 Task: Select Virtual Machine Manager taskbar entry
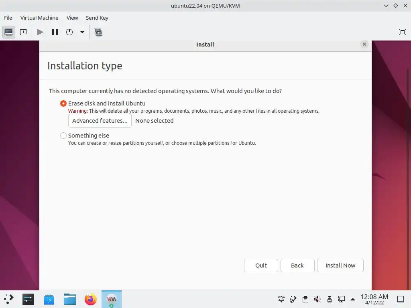coord(112,299)
